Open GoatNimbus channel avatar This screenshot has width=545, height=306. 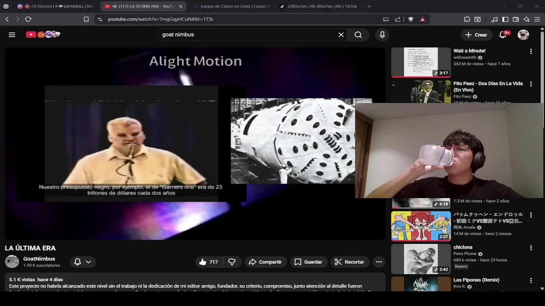point(12,262)
